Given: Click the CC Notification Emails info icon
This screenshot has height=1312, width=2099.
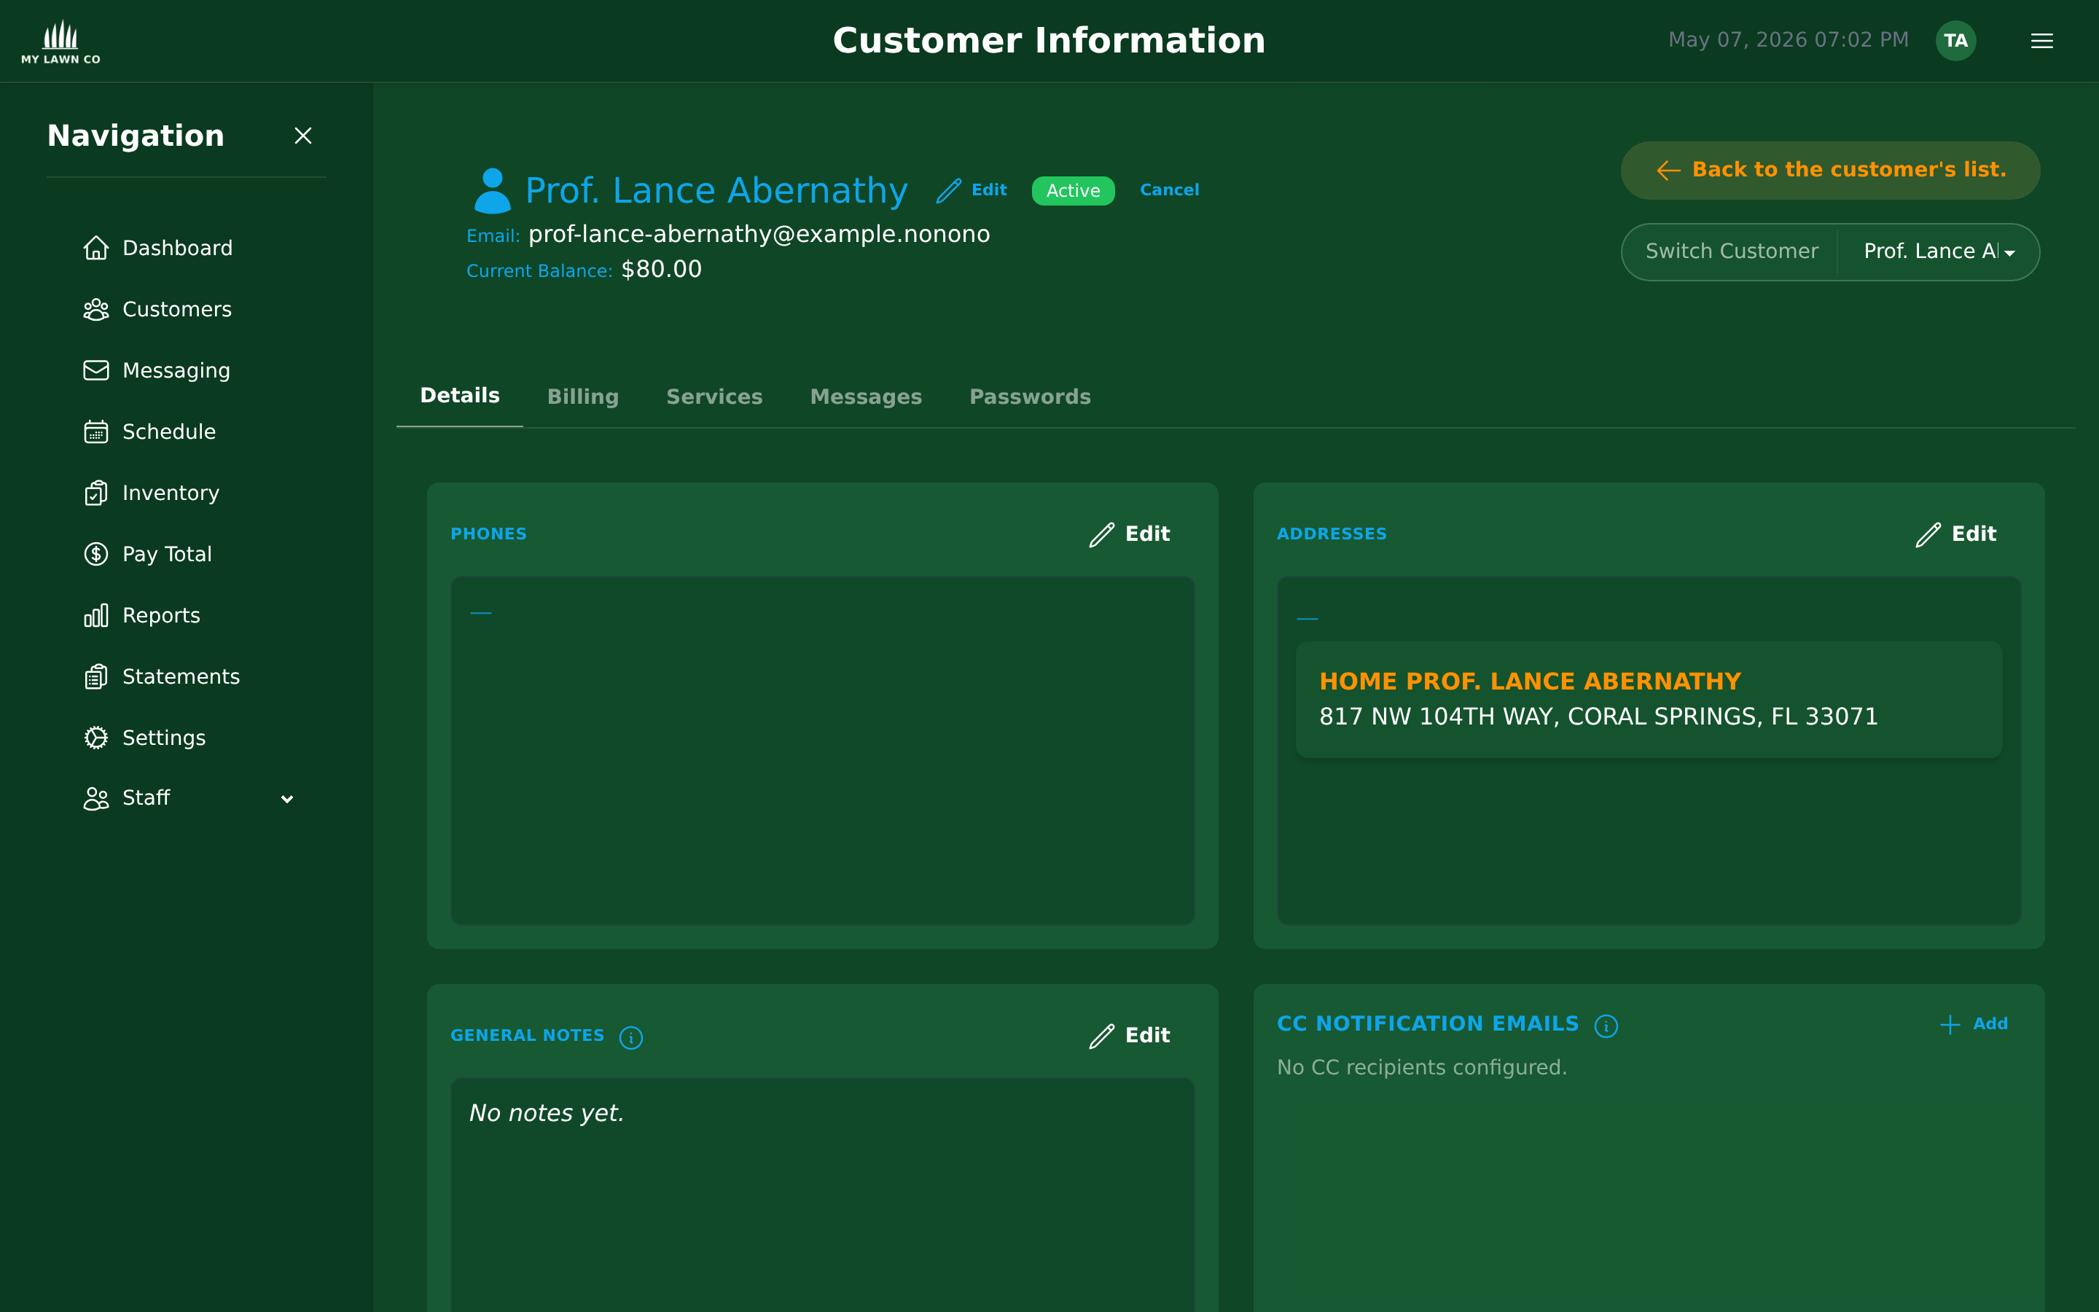Looking at the screenshot, I should [x=1606, y=1026].
